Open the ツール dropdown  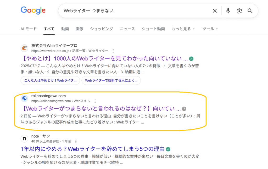click(210, 29)
